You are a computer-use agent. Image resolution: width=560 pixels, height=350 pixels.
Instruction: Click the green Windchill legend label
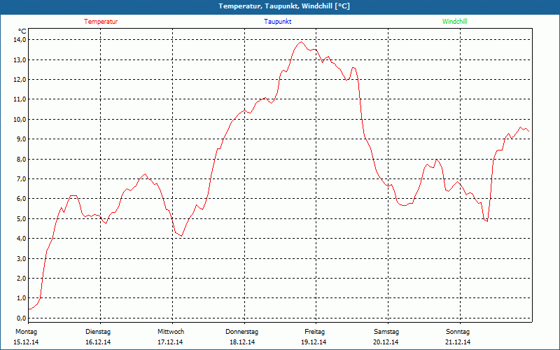click(454, 22)
